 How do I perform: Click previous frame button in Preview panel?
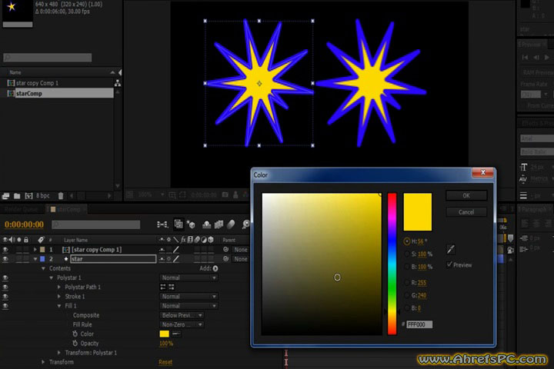pos(536,57)
